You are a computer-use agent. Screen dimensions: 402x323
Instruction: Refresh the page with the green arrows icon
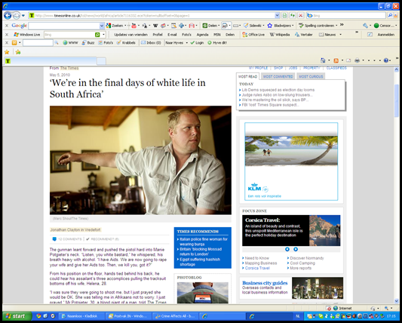point(293,16)
